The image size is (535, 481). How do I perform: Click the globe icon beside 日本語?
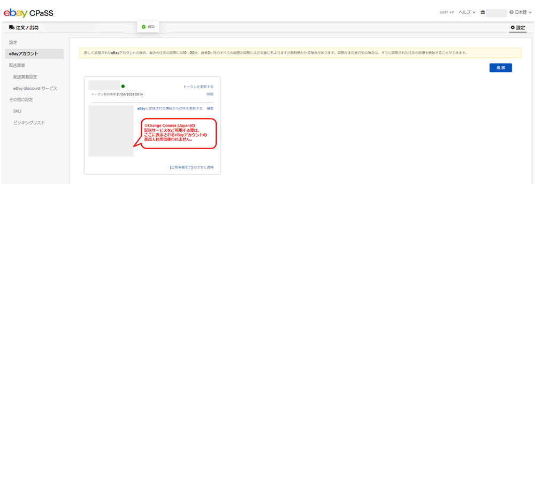[x=511, y=12]
